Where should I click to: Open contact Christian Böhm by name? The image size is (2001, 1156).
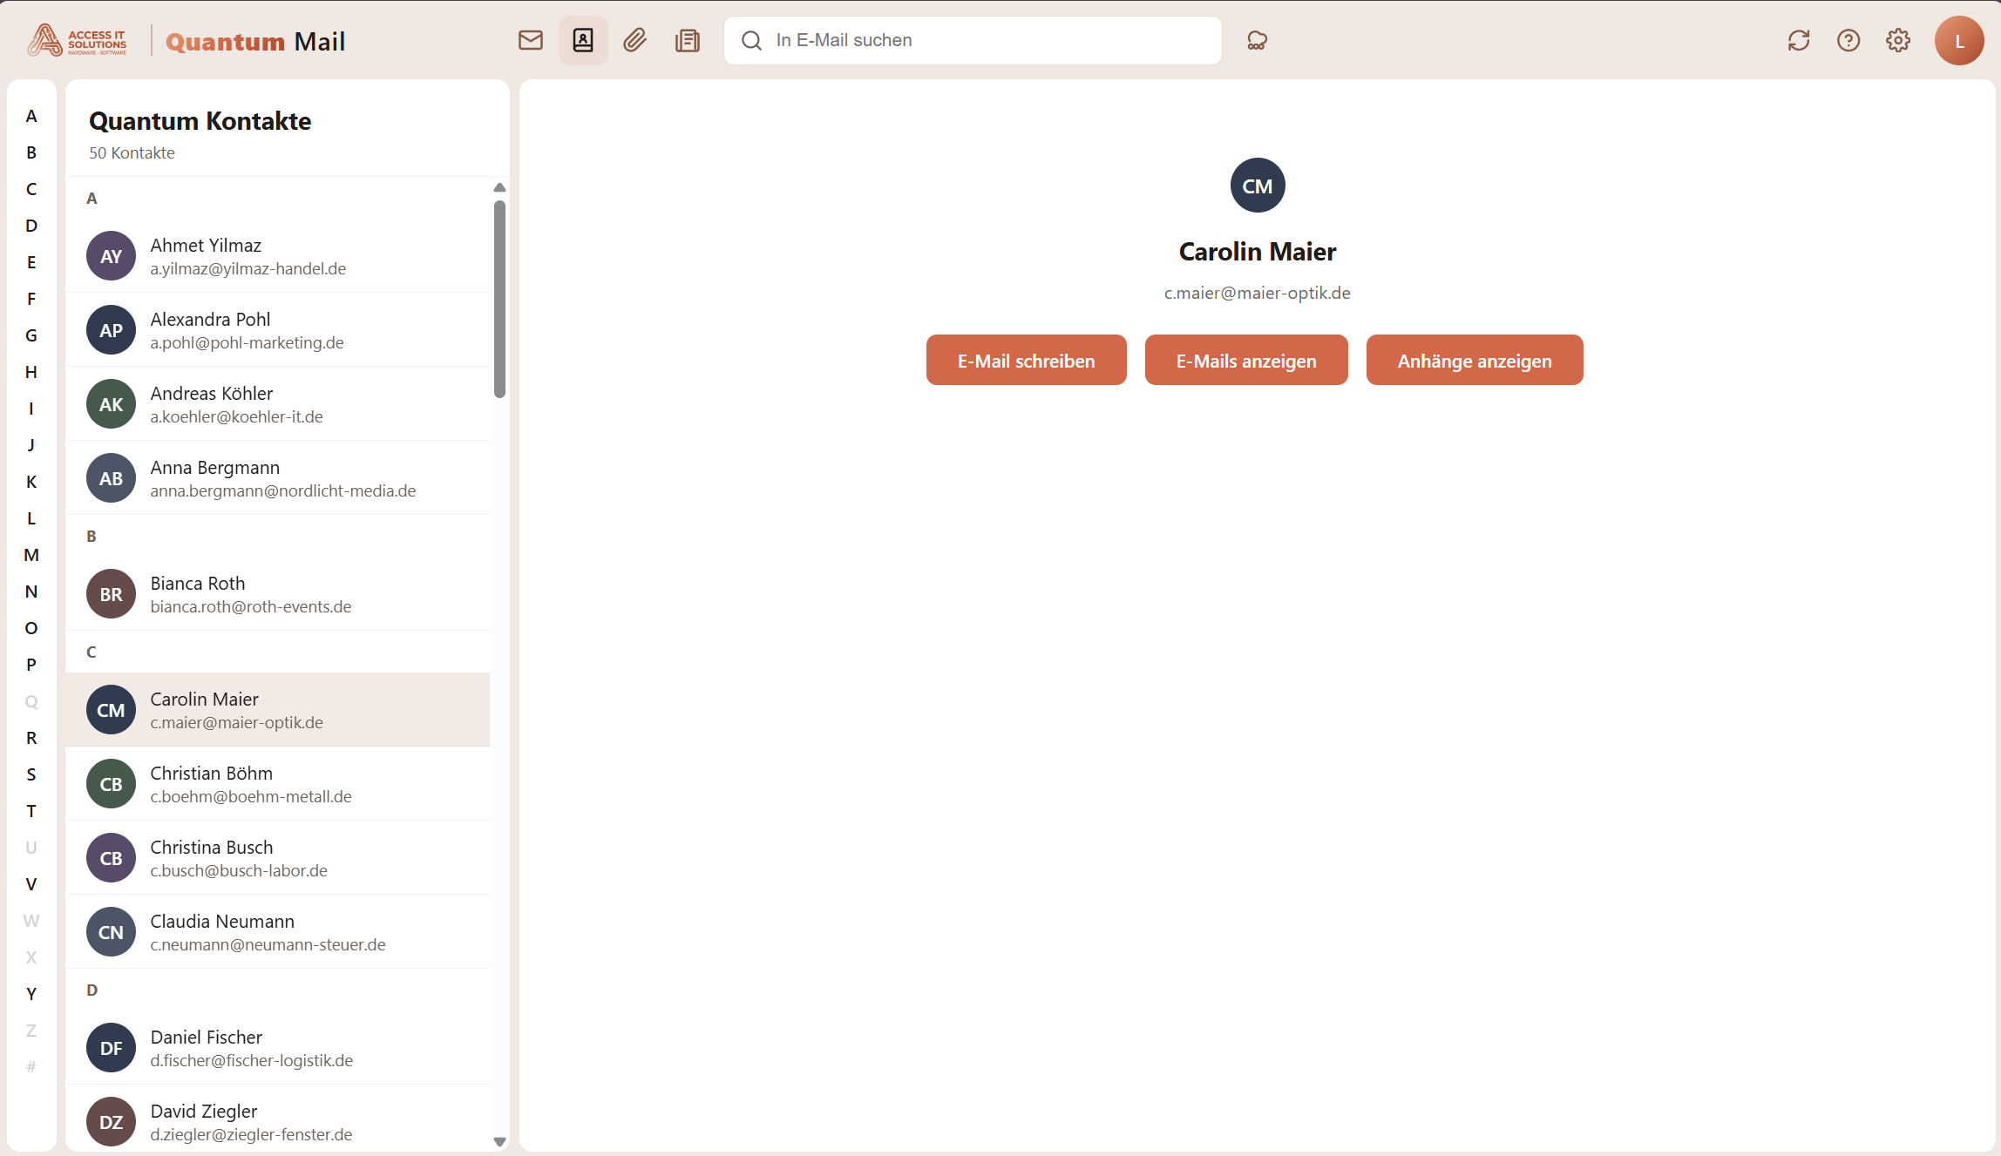tap(212, 774)
